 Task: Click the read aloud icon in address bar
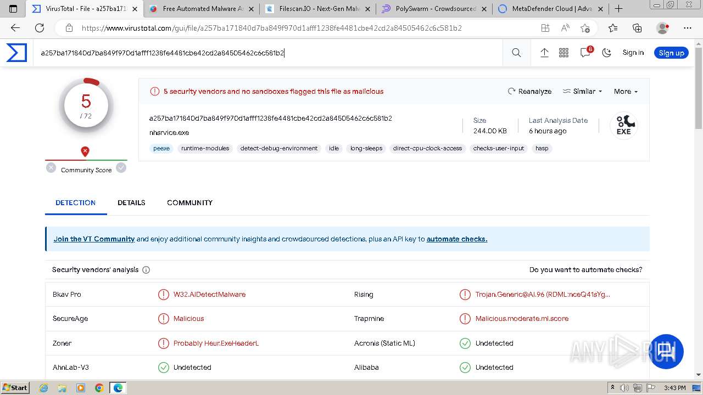point(565,28)
